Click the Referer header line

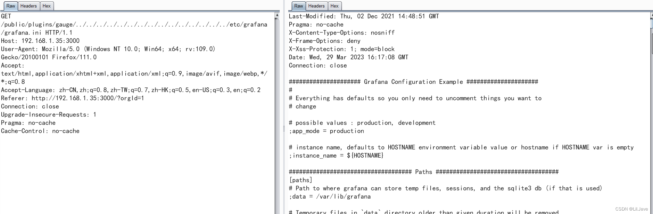pyautogui.click(x=72, y=98)
